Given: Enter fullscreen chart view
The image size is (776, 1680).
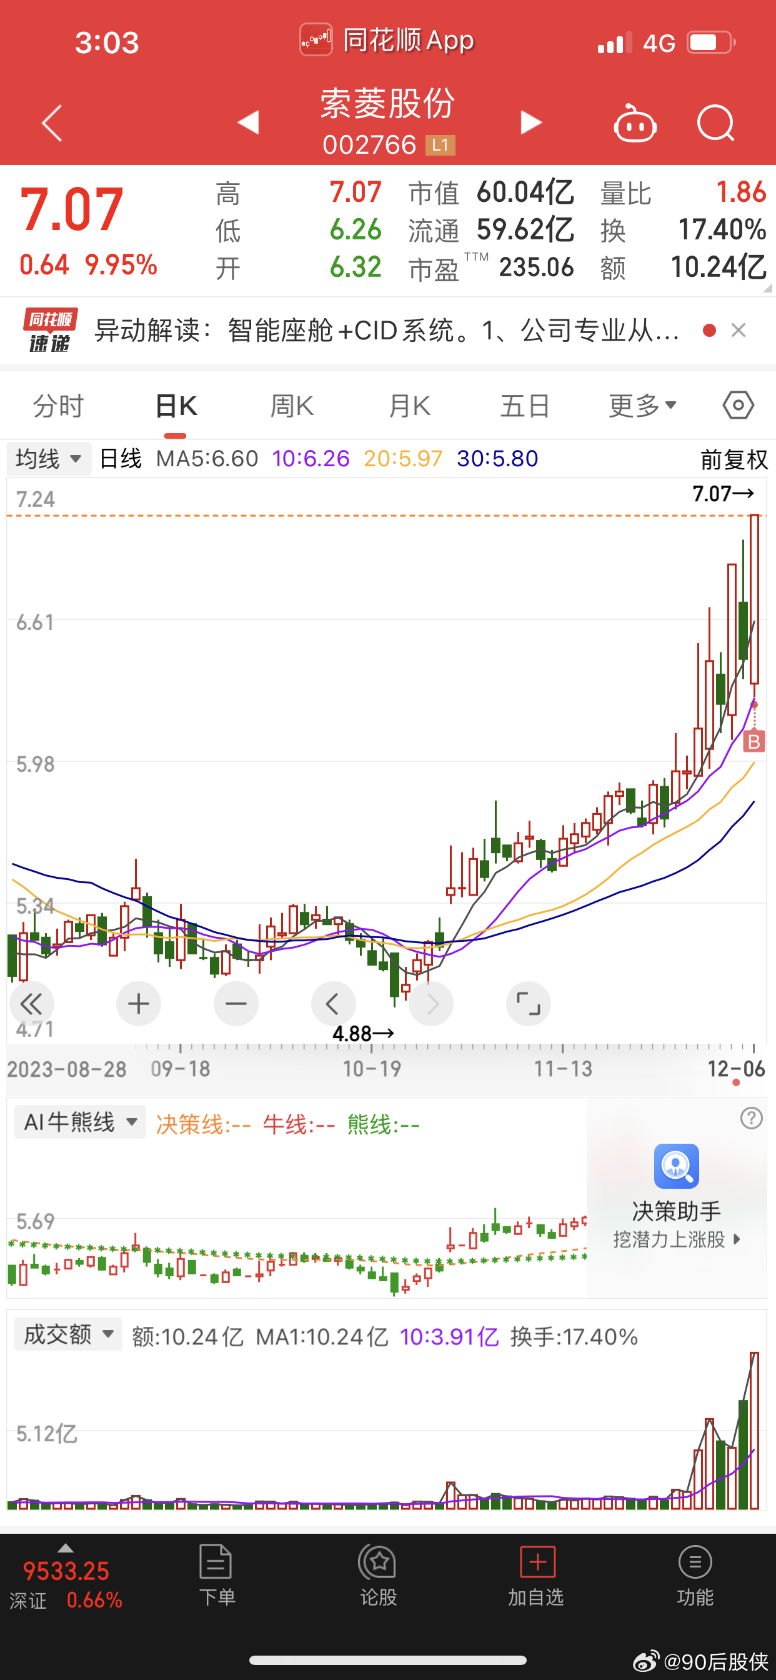Looking at the screenshot, I should pyautogui.click(x=528, y=1004).
